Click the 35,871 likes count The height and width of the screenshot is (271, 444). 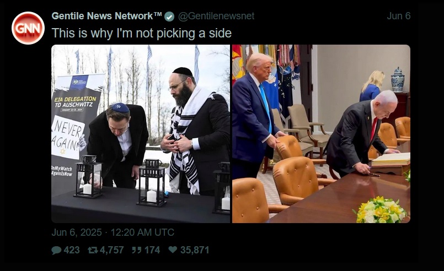click(195, 250)
